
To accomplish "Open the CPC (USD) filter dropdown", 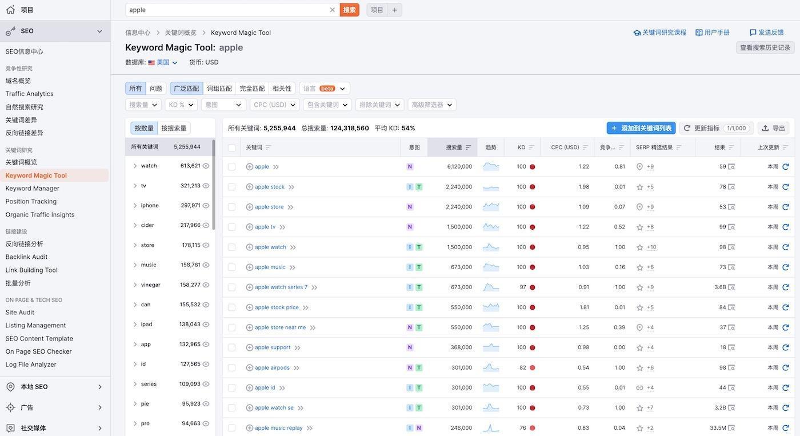I will [275, 105].
